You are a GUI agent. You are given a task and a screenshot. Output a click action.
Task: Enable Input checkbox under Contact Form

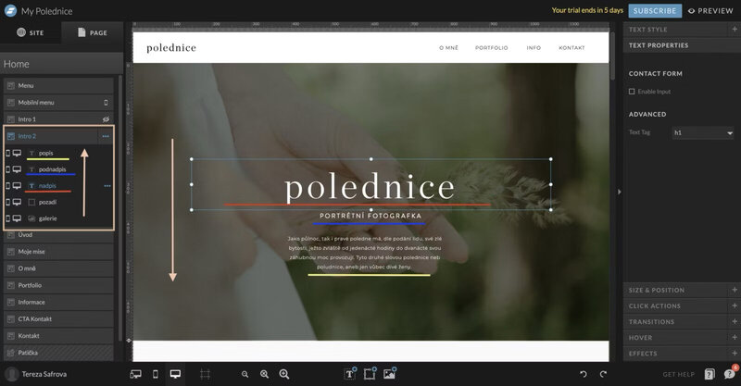632,92
